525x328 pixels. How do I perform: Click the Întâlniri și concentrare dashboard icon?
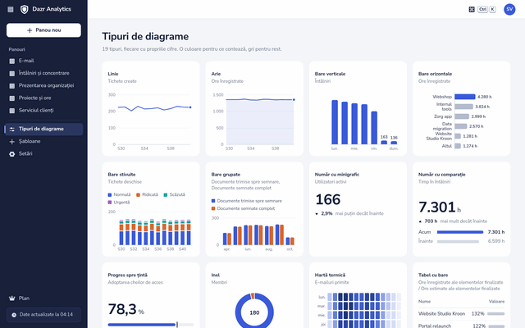tap(12, 73)
